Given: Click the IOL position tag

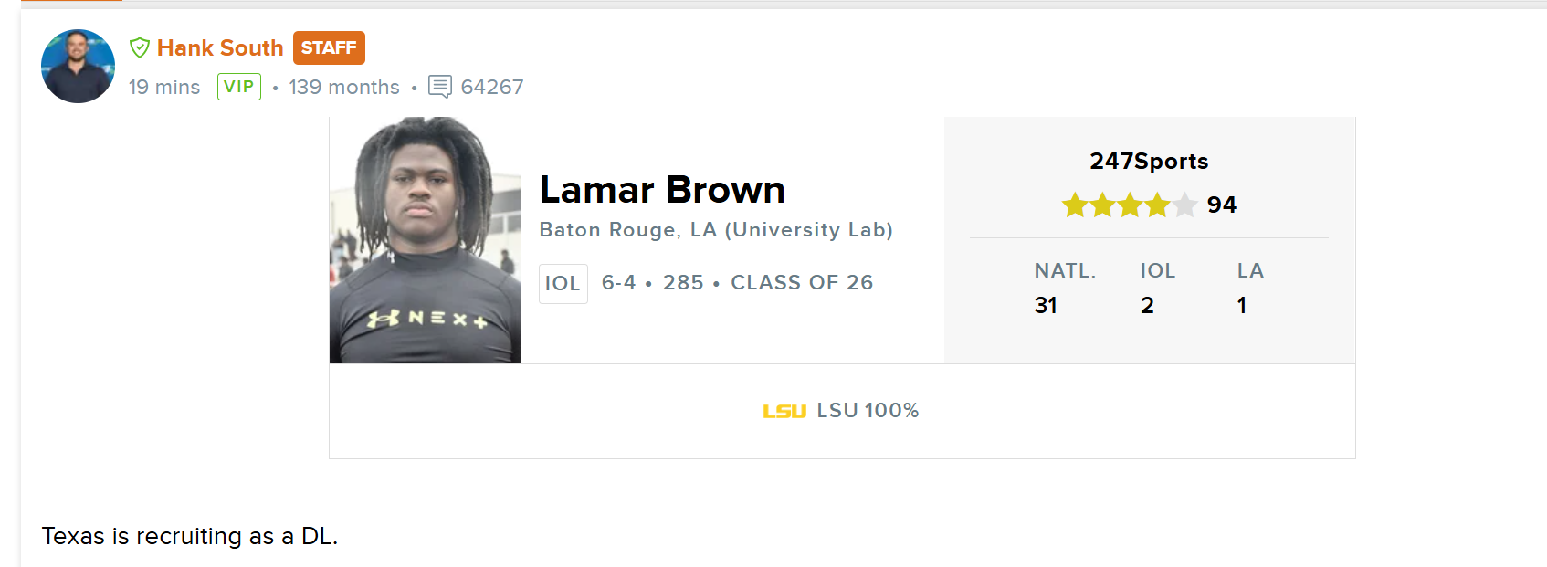Looking at the screenshot, I should tap(563, 283).
